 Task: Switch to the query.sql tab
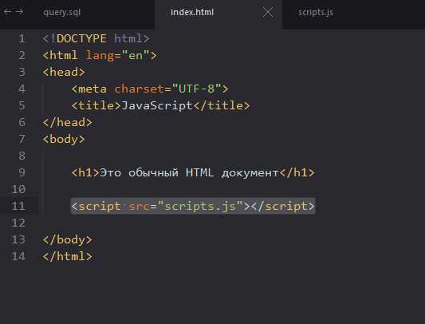pos(62,13)
